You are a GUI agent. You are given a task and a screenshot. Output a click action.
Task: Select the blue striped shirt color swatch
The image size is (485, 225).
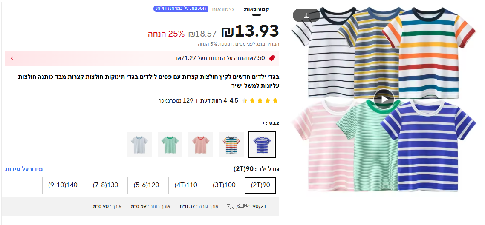pos(262,144)
